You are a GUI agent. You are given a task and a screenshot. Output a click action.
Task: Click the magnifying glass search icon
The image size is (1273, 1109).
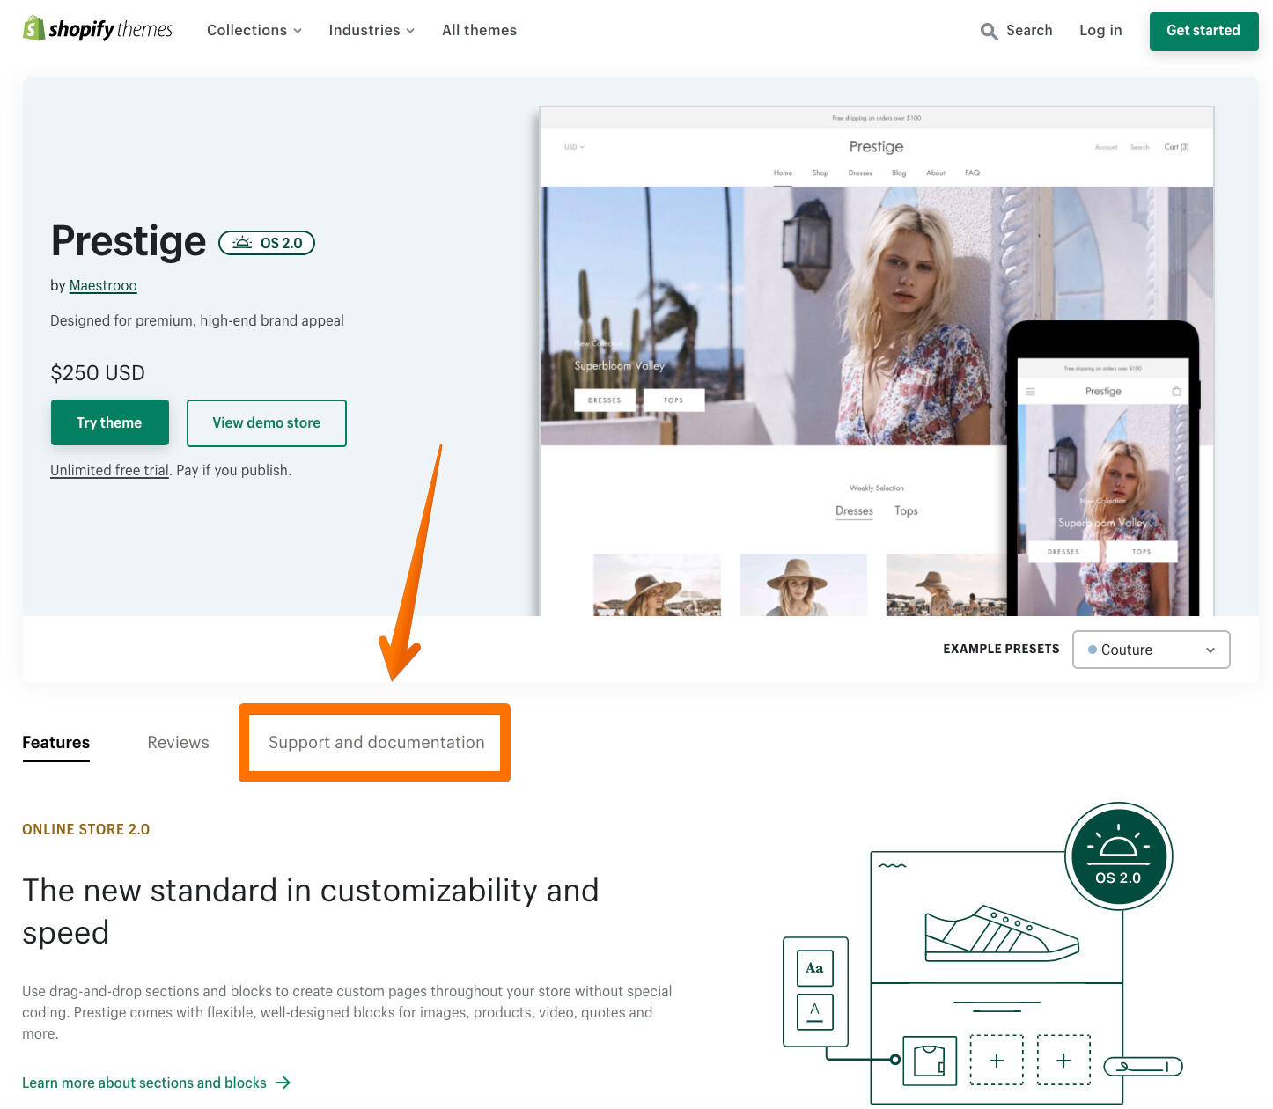[990, 32]
